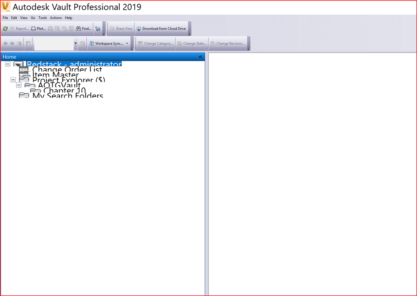Screen dimensions: 417x296
Task: Click the Forward navigation arrow
Action: (x=12, y=43)
